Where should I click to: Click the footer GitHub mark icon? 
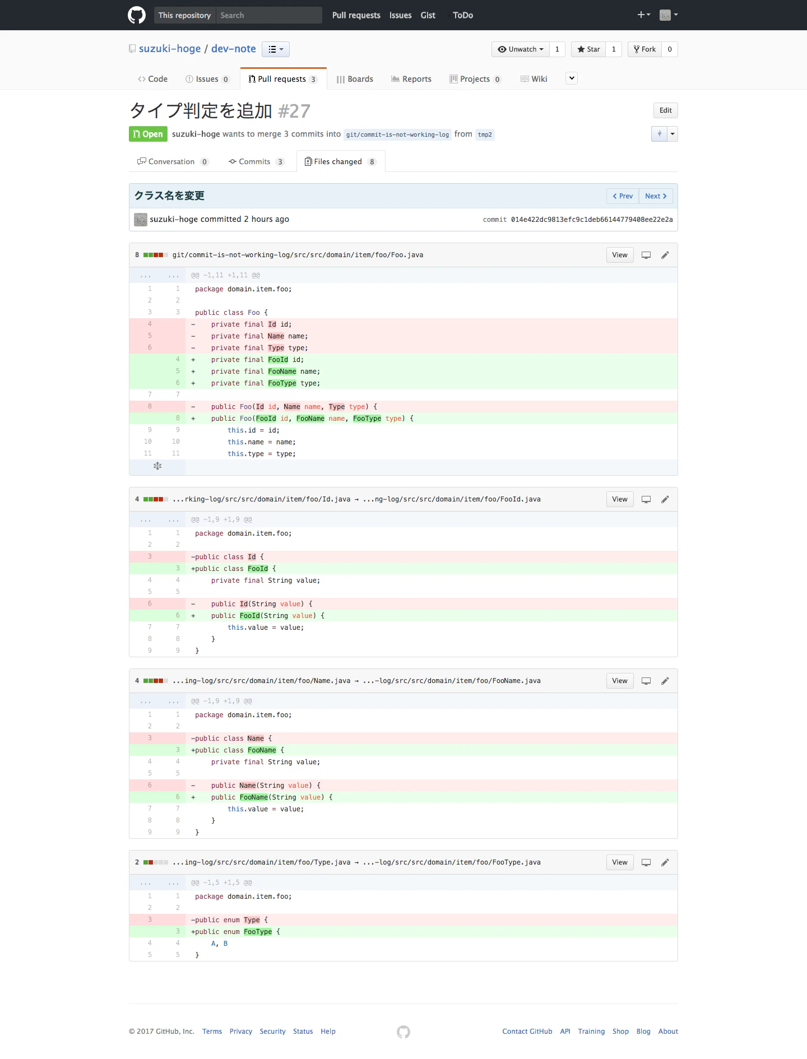[x=403, y=1032]
